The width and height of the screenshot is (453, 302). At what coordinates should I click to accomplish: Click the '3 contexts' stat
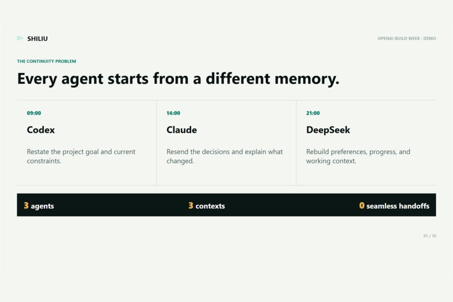(x=207, y=205)
